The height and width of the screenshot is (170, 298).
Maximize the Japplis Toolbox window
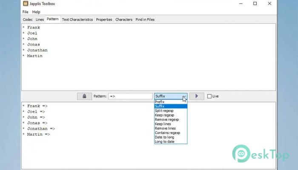point(255,3)
